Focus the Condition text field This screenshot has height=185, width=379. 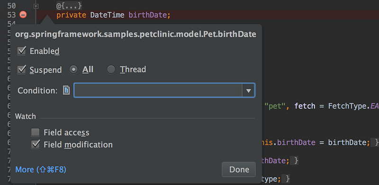pos(158,90)
